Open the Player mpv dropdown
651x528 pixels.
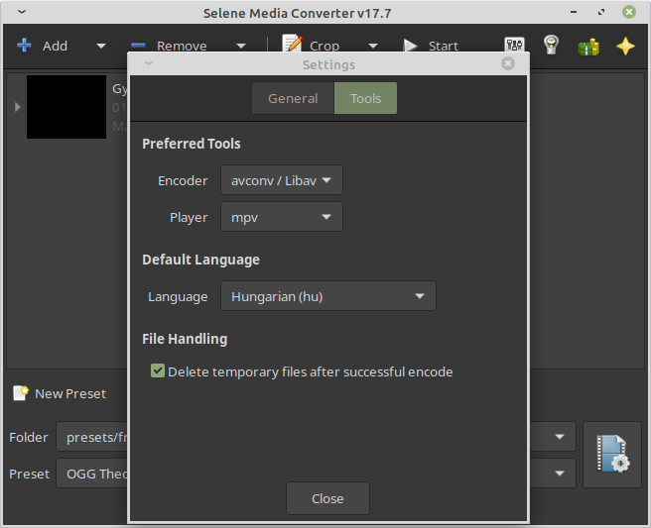click(282, 217)
